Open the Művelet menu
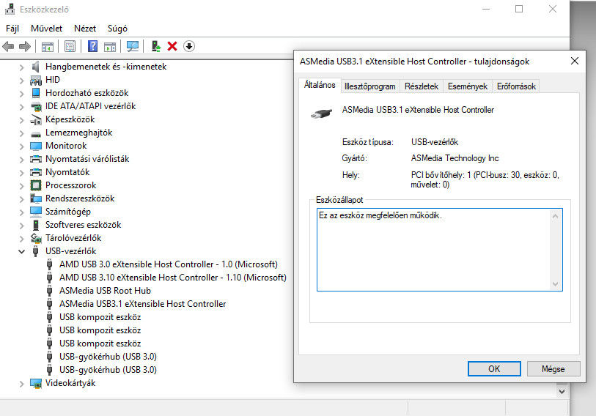Screen dimensions: 596x416 tap(46, 29)
